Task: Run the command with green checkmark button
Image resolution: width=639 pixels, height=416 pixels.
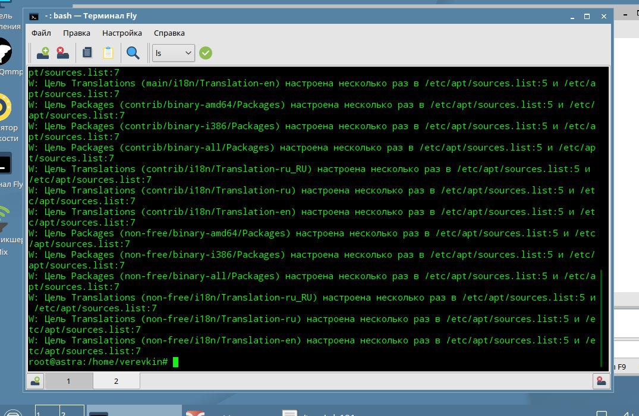Action: coord(206,53)
